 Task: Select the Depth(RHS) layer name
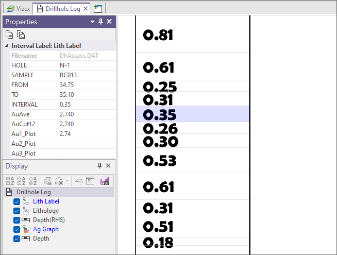pyautogui.click(x=49, y=220)
